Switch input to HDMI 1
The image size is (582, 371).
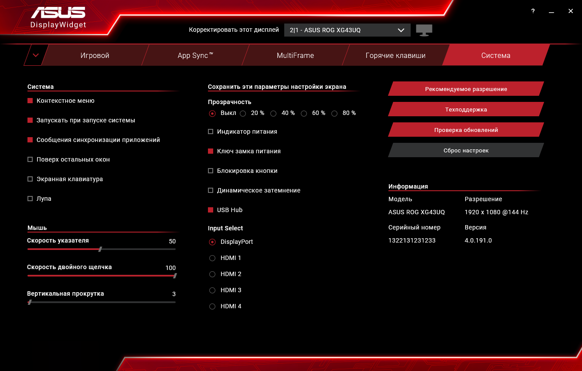212,258
